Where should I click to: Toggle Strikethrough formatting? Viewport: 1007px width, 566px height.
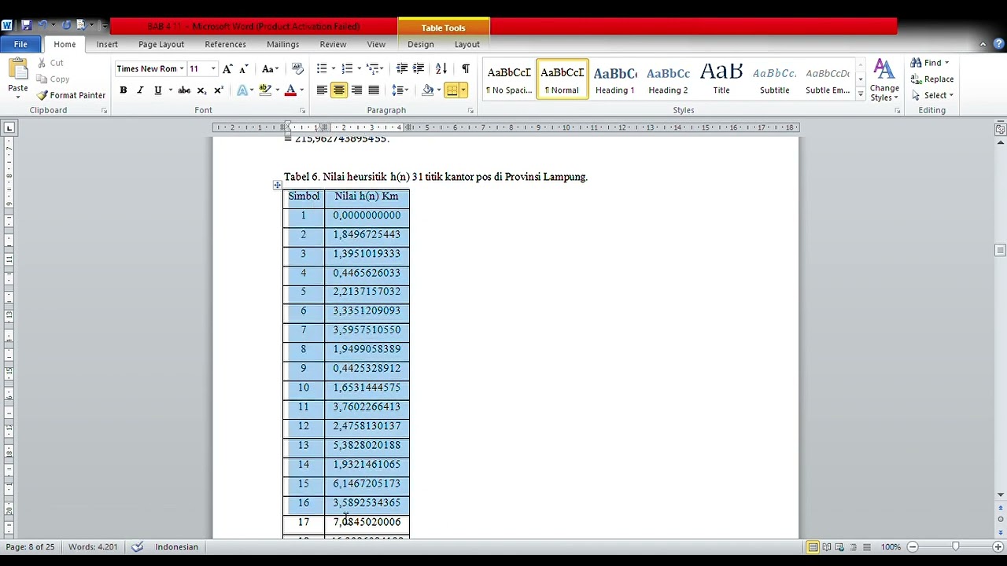tap(184, 90)
